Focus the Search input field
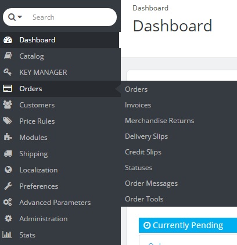This screenshot has height=245, width=237. (73, 17)
